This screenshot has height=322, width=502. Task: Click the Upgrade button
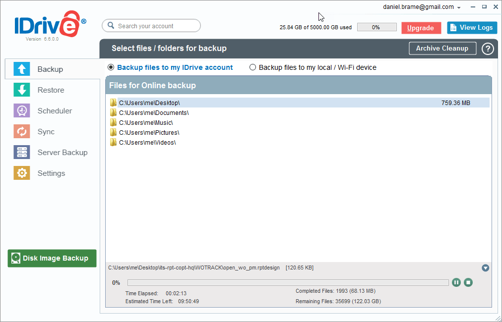(x=421, y=28)
